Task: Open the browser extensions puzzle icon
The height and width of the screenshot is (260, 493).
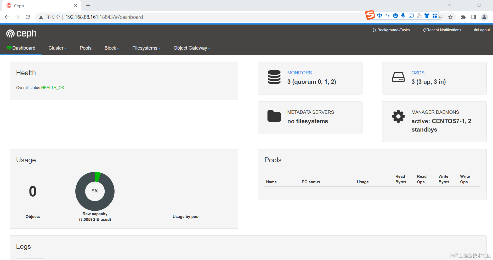Action: click(463, 17)
